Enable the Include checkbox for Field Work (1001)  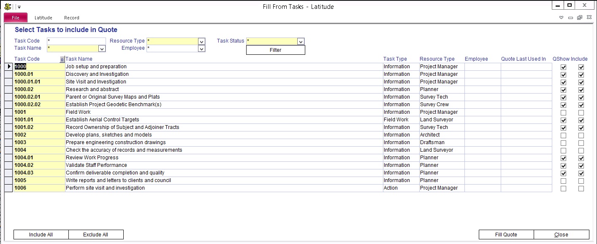pyautogui.click(x=581, y=113)
